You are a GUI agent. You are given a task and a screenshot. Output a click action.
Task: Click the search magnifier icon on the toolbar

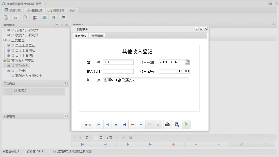point(6,17)
